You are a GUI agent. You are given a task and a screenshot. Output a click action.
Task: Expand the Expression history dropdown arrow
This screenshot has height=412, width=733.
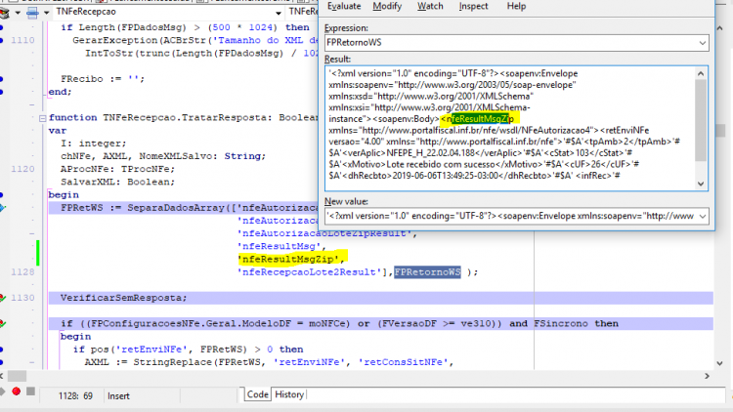(702, 43)
